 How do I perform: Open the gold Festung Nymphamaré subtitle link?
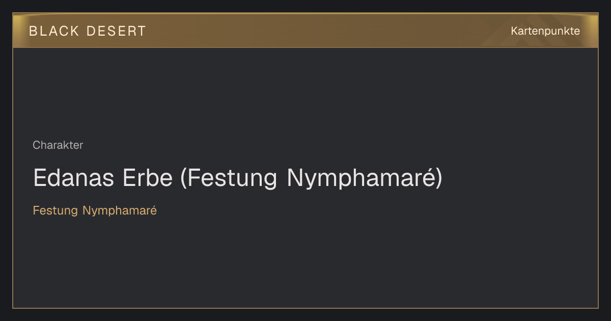point(95,210)
